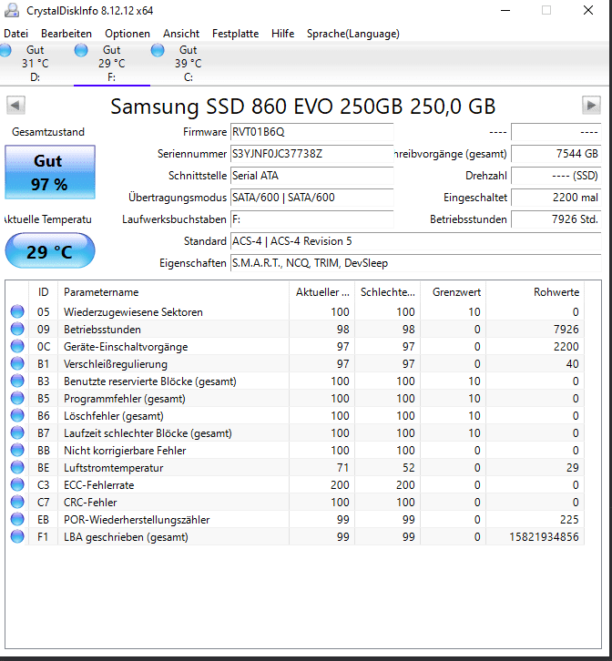Click the Schlechte column header
Screen dimensions: 612x661
coord(388,292)
